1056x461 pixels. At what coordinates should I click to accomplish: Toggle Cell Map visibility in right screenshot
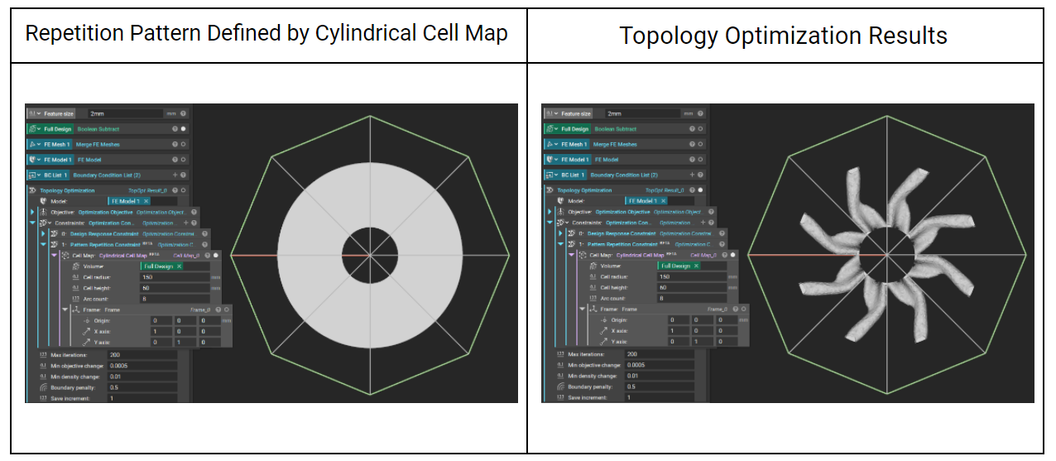(x=733, y=256)
